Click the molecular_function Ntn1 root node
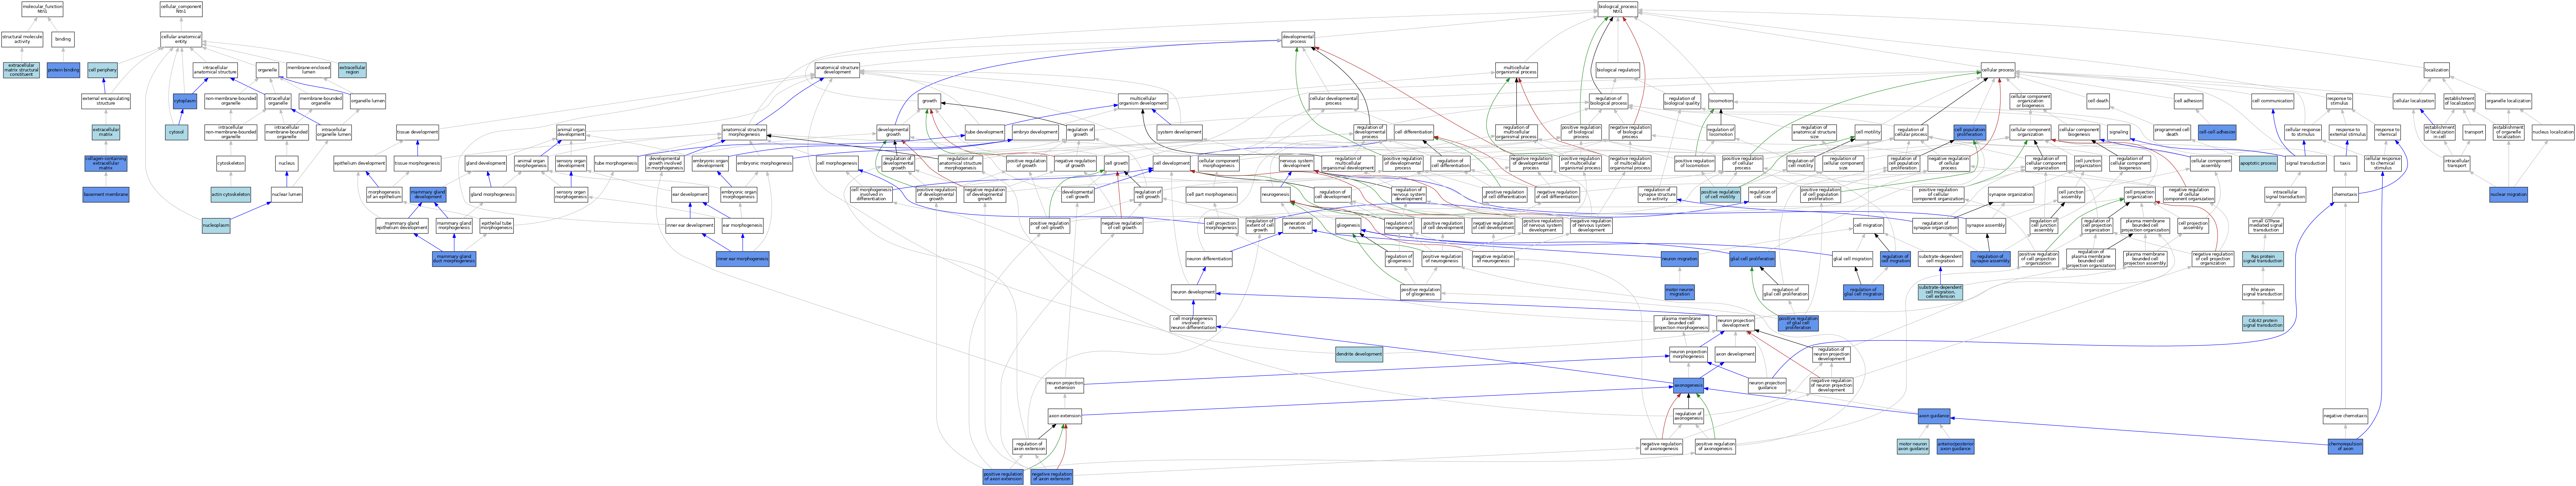The image size is (2576, 486). click(42, 9)
